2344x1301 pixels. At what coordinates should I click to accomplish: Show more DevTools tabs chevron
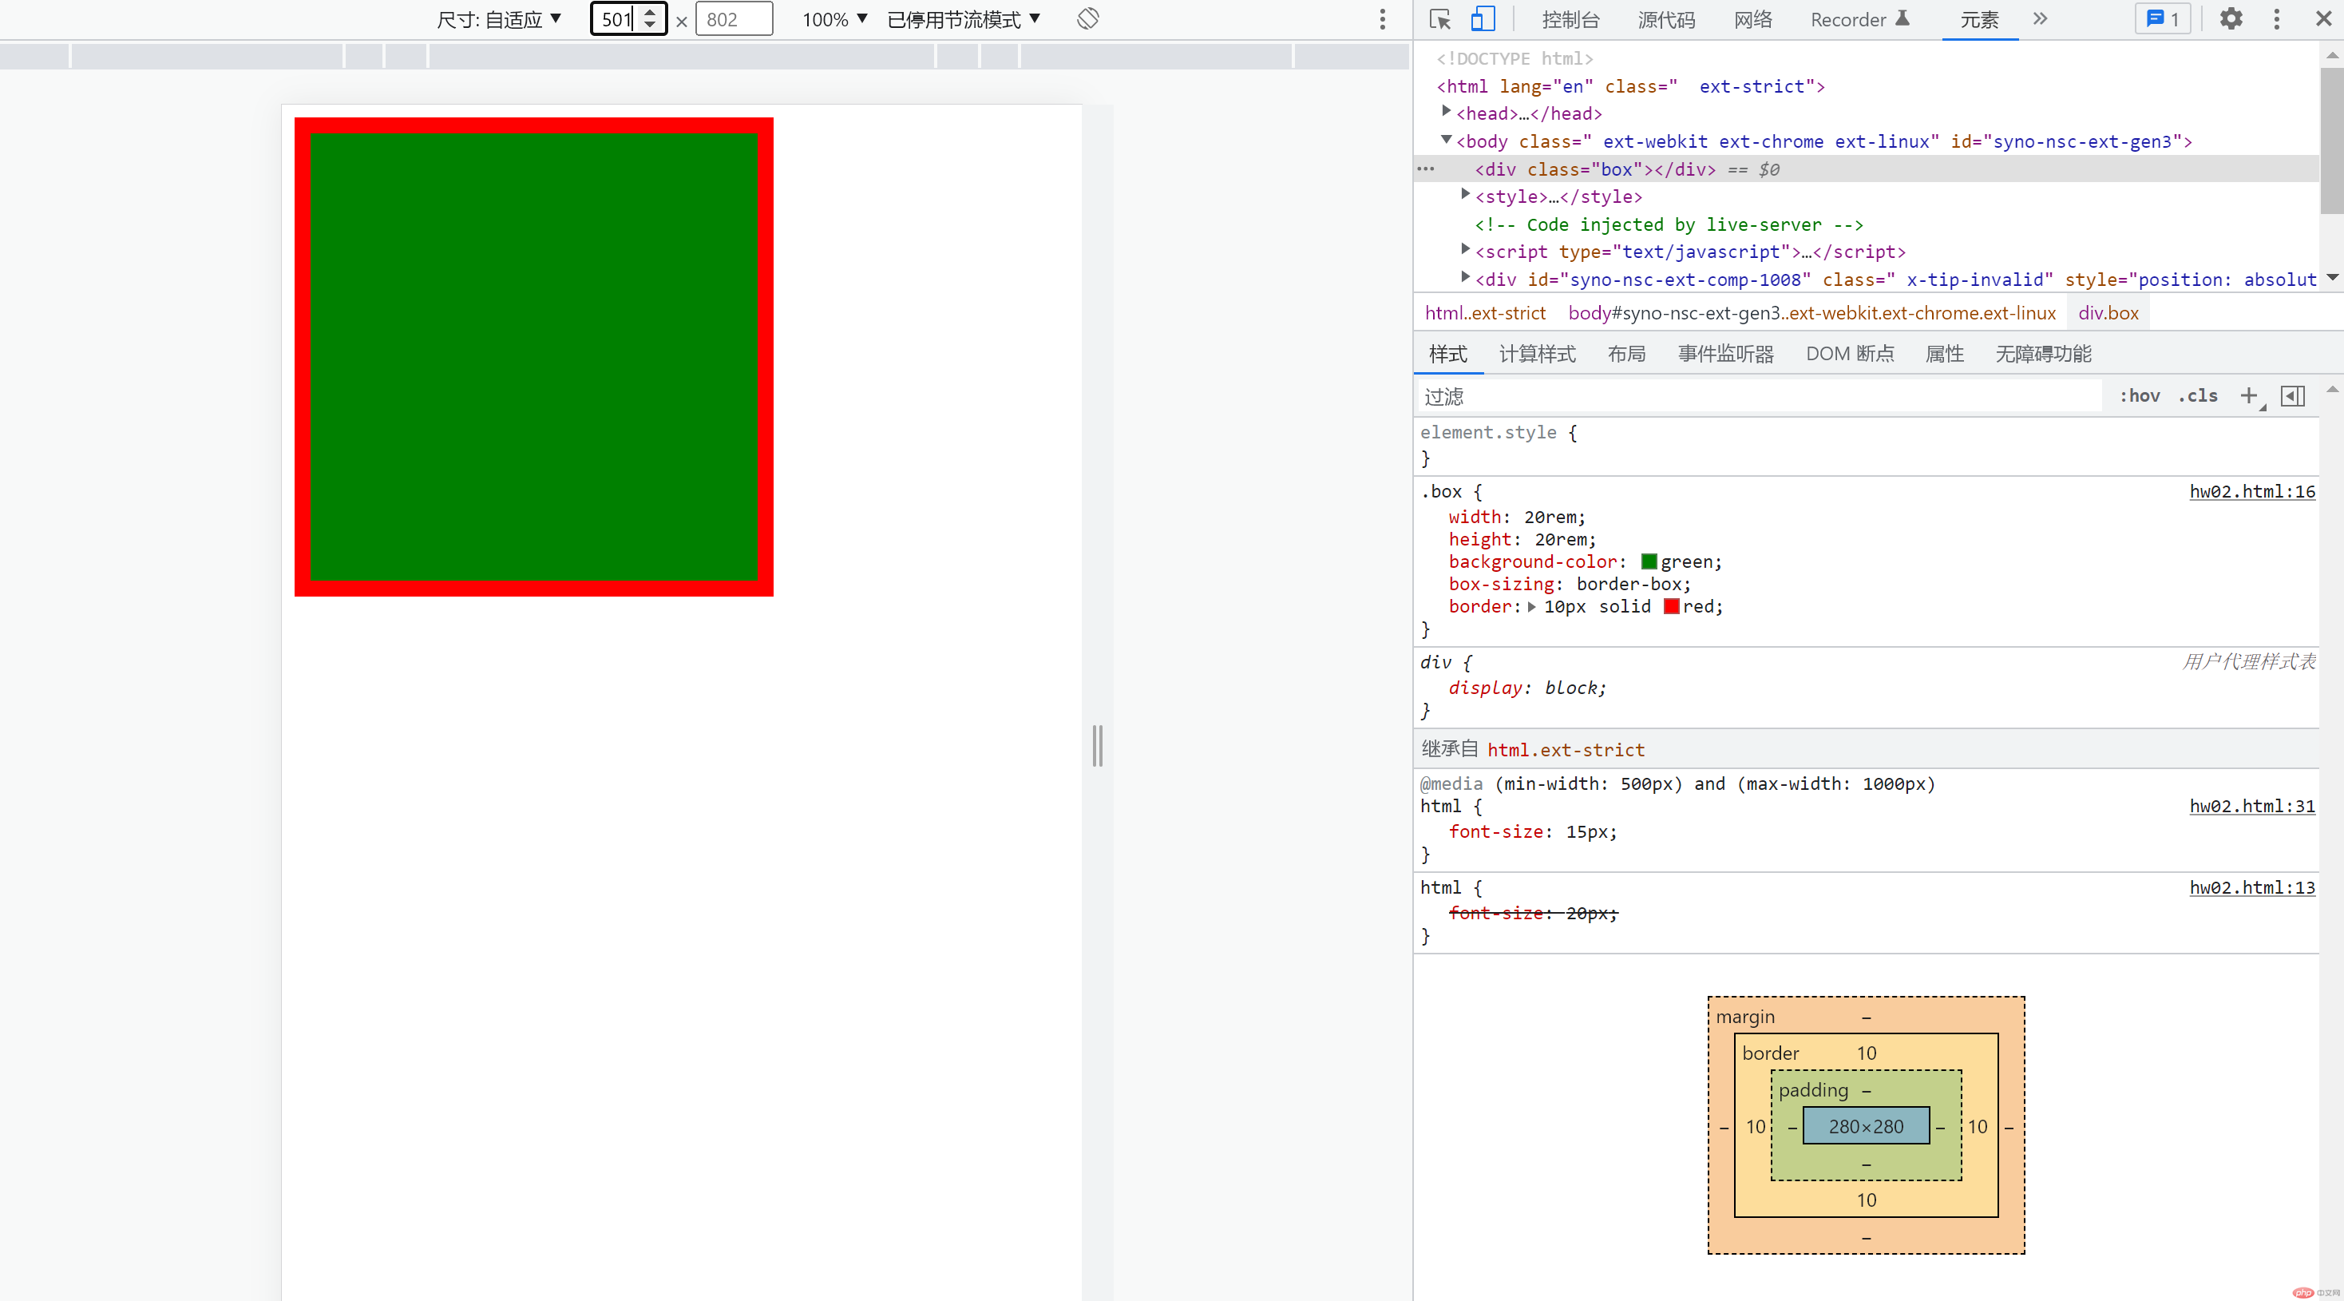pos(2040,19)
